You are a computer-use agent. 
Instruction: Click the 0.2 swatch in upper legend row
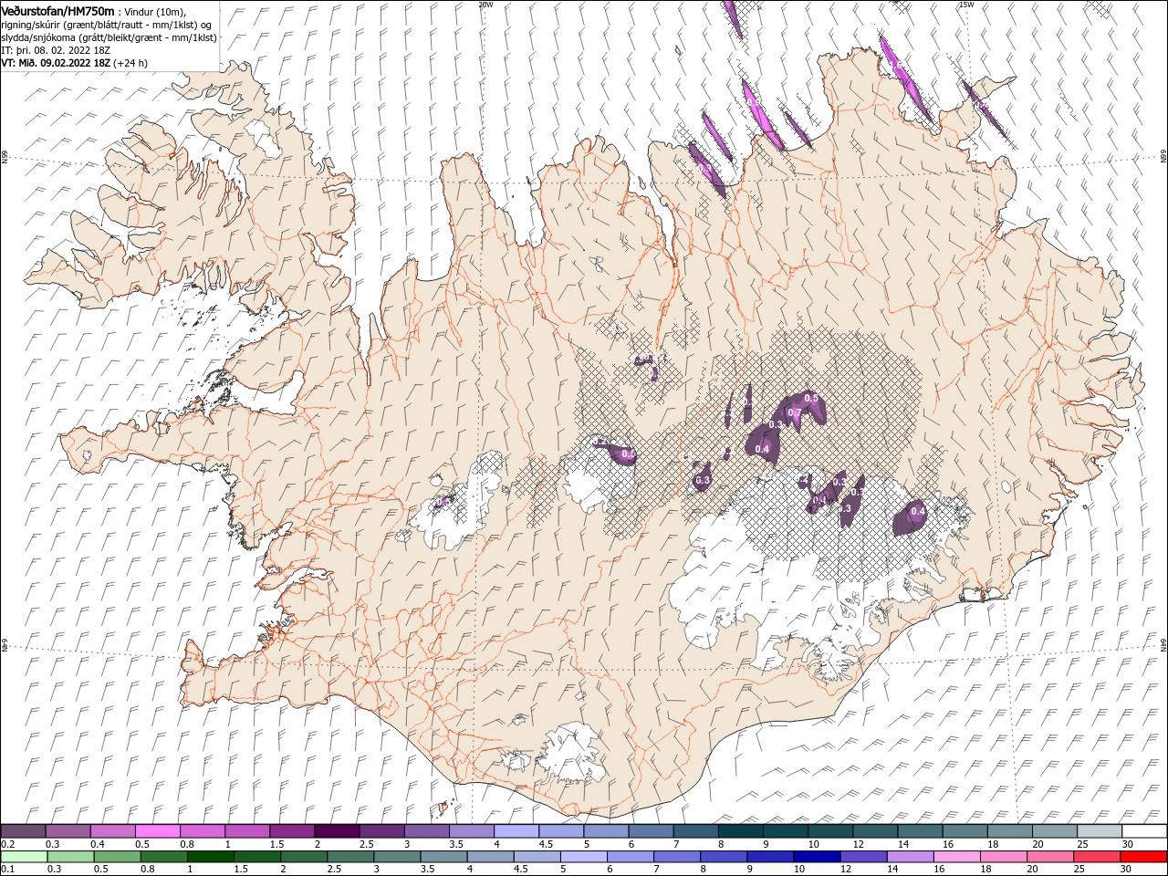(24, 831)
